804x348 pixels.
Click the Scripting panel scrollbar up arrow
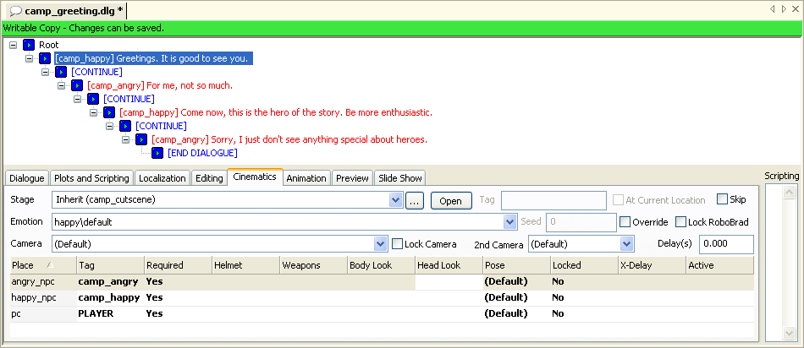click(789, 193)
